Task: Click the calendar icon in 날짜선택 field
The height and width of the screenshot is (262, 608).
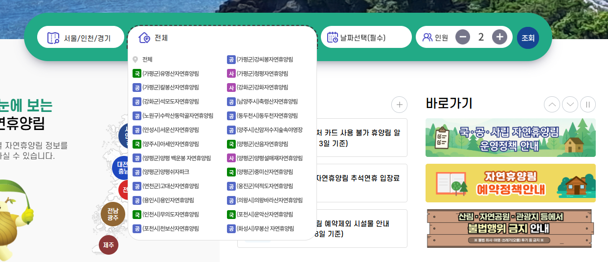Action: [x=333, y=37]
